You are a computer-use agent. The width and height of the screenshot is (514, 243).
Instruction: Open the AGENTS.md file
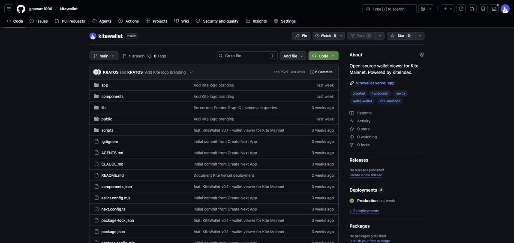(112, 153)
